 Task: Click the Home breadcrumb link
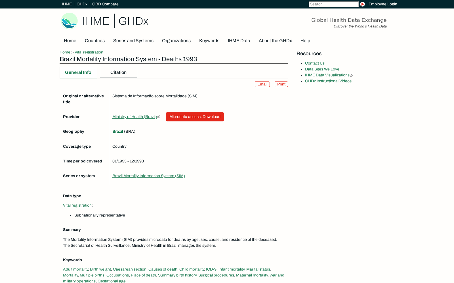65,52
